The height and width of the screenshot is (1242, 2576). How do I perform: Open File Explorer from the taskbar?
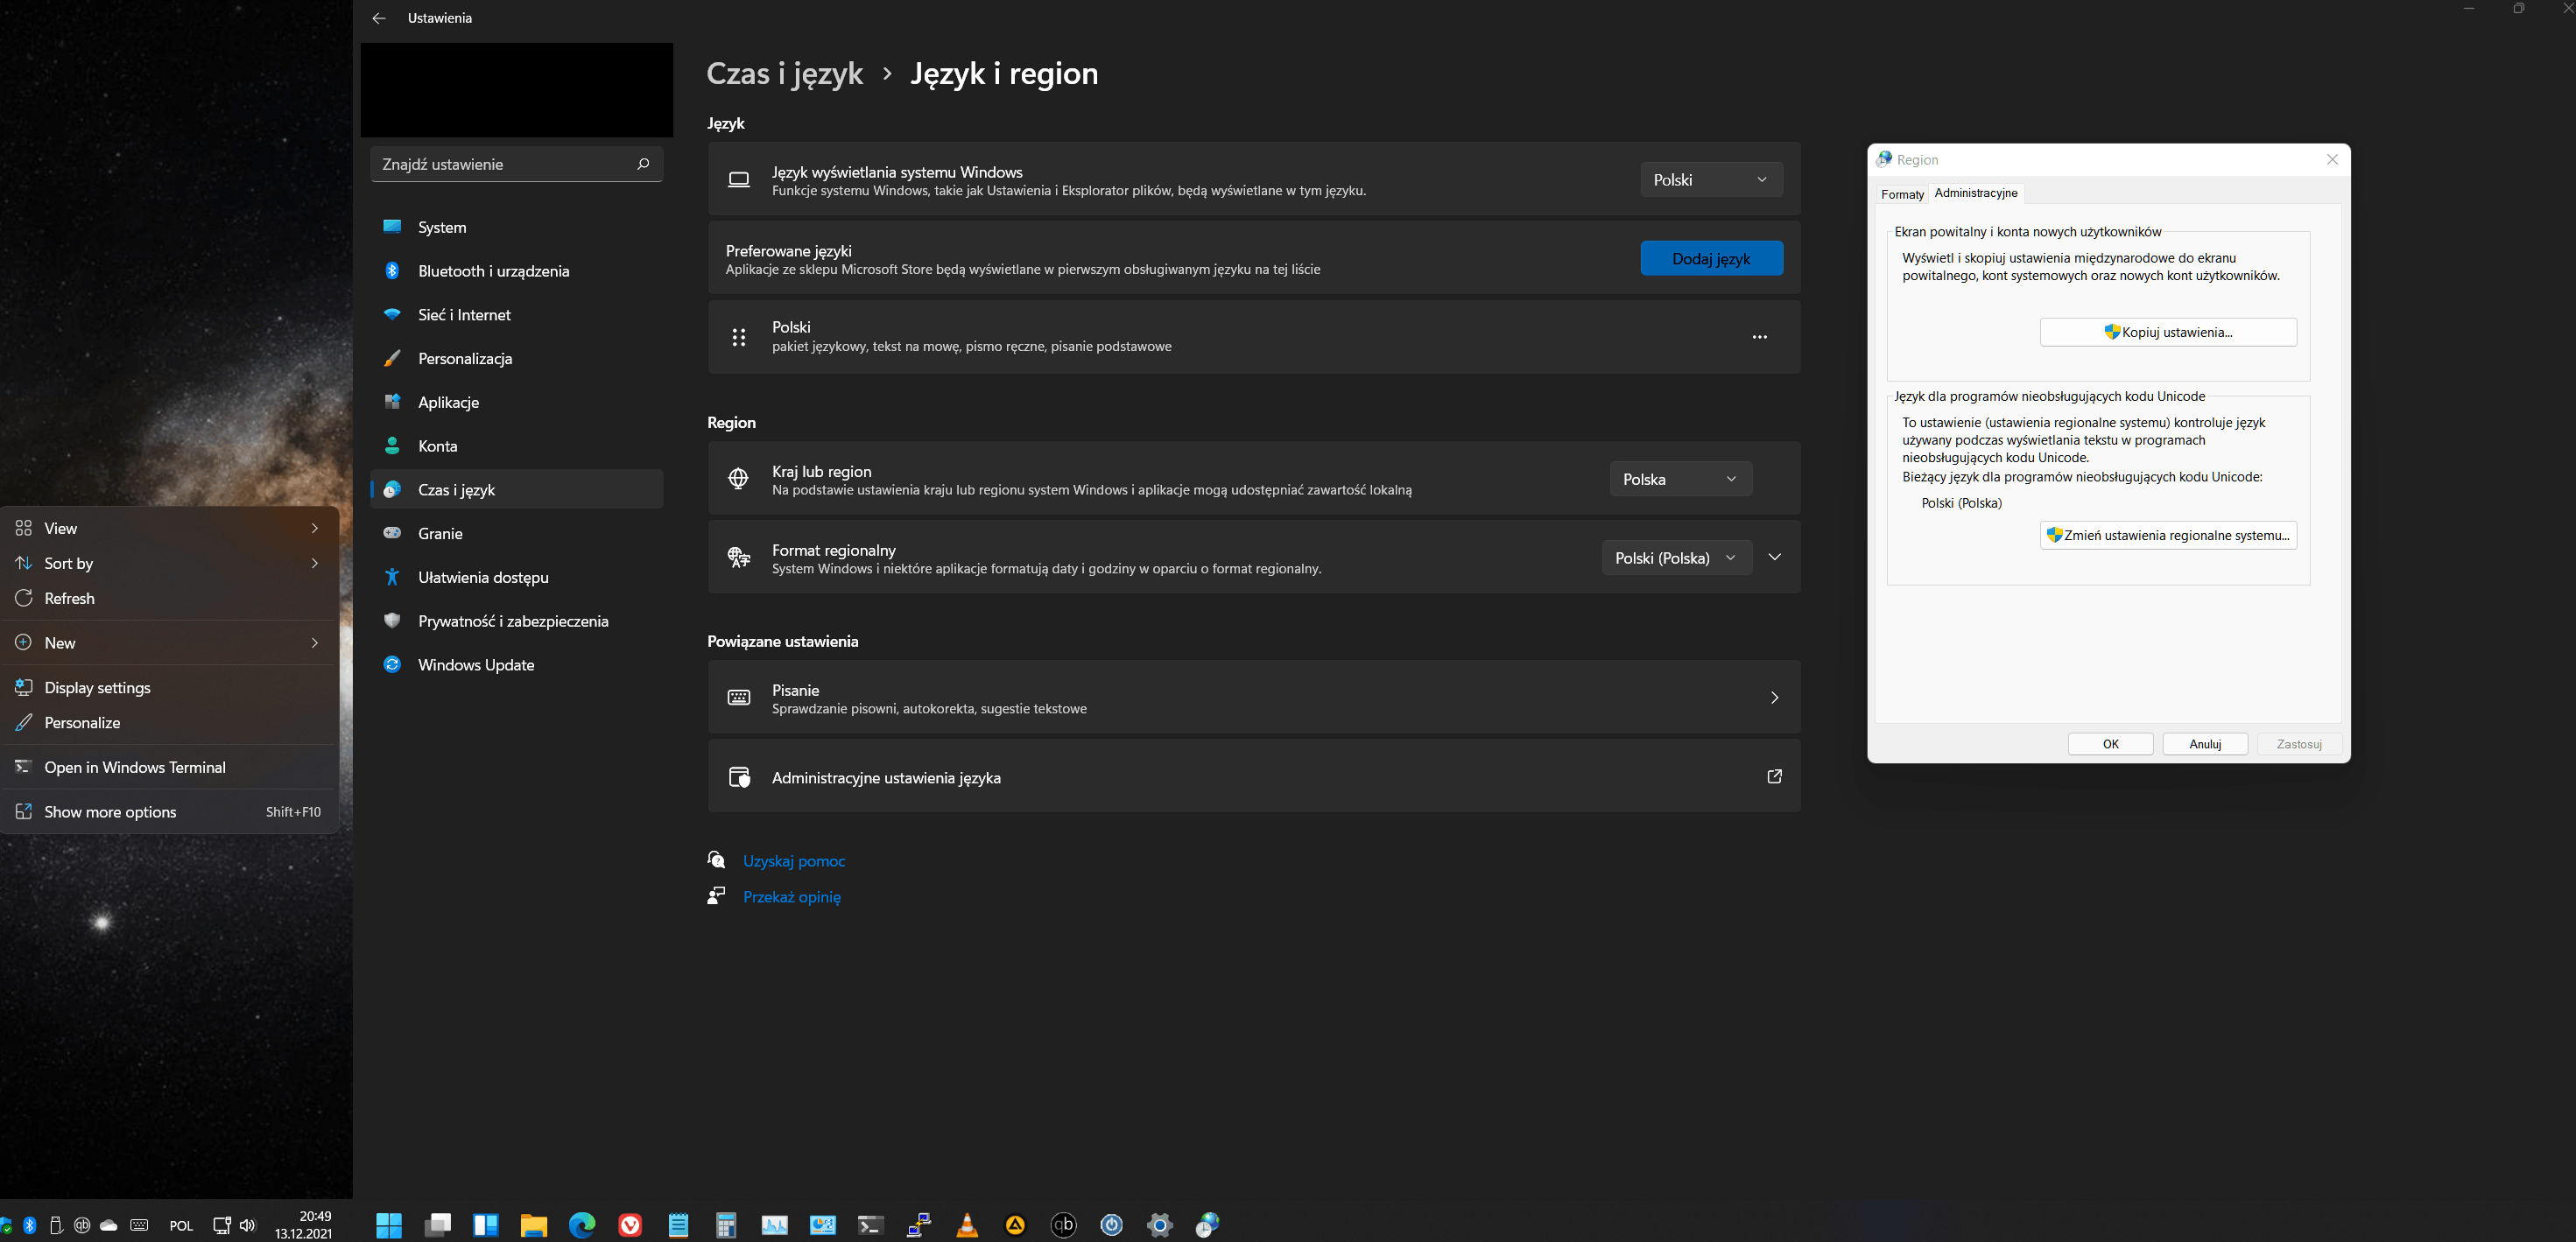(x=533, y=1224)
